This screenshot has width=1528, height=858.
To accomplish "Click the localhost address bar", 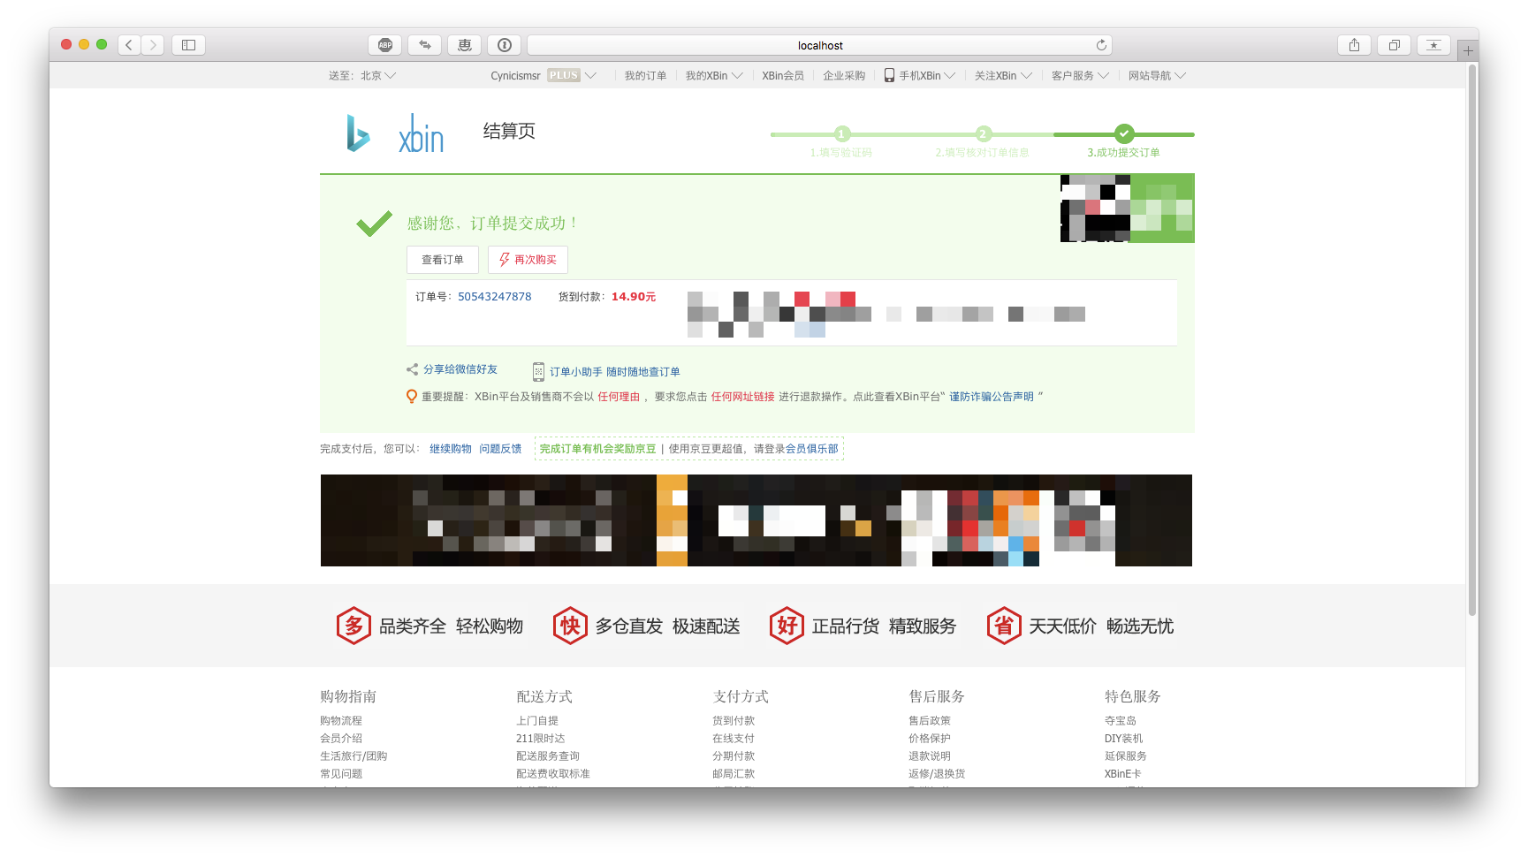I will point(819,45).
